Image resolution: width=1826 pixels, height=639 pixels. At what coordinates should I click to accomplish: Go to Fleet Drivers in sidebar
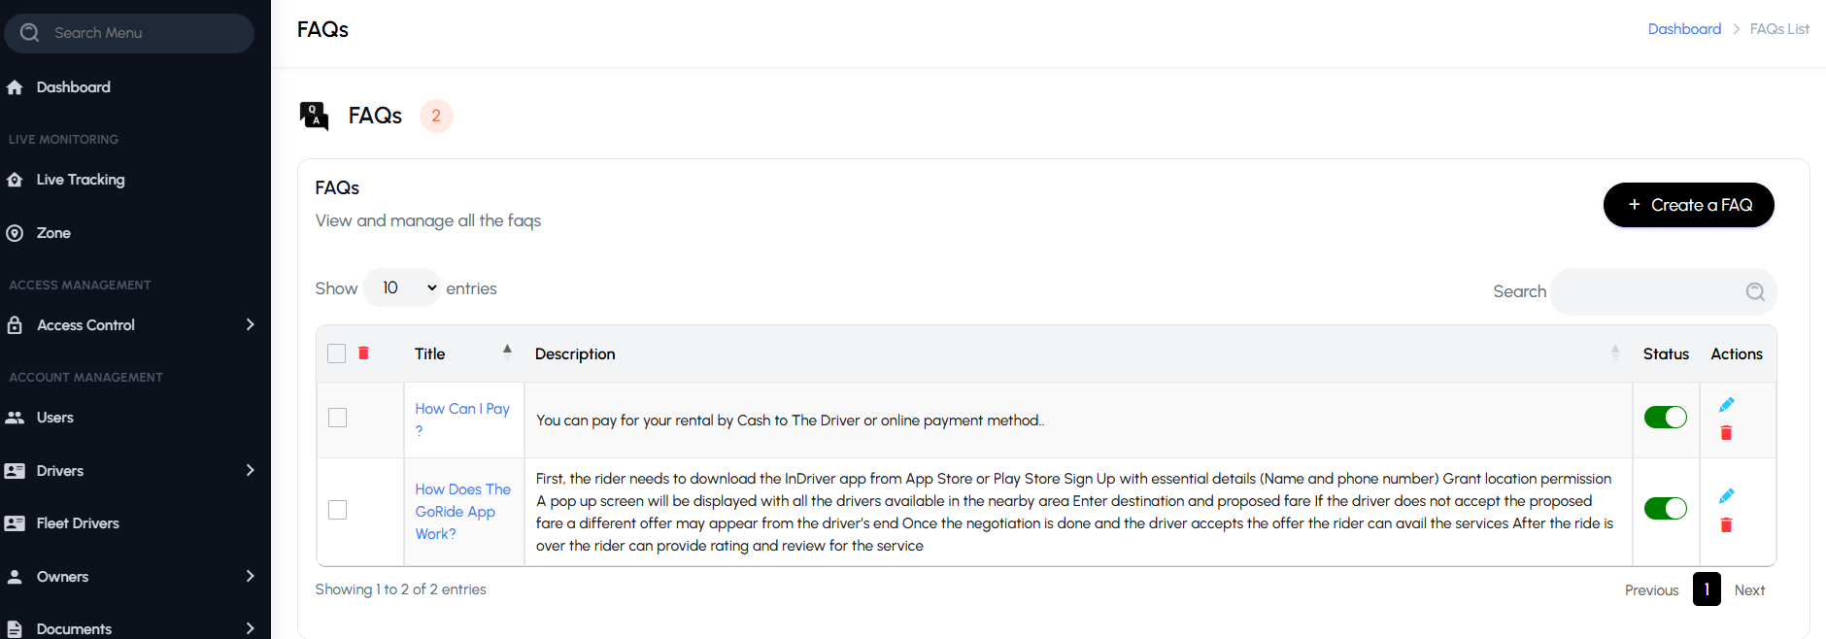tap(78, 523)
